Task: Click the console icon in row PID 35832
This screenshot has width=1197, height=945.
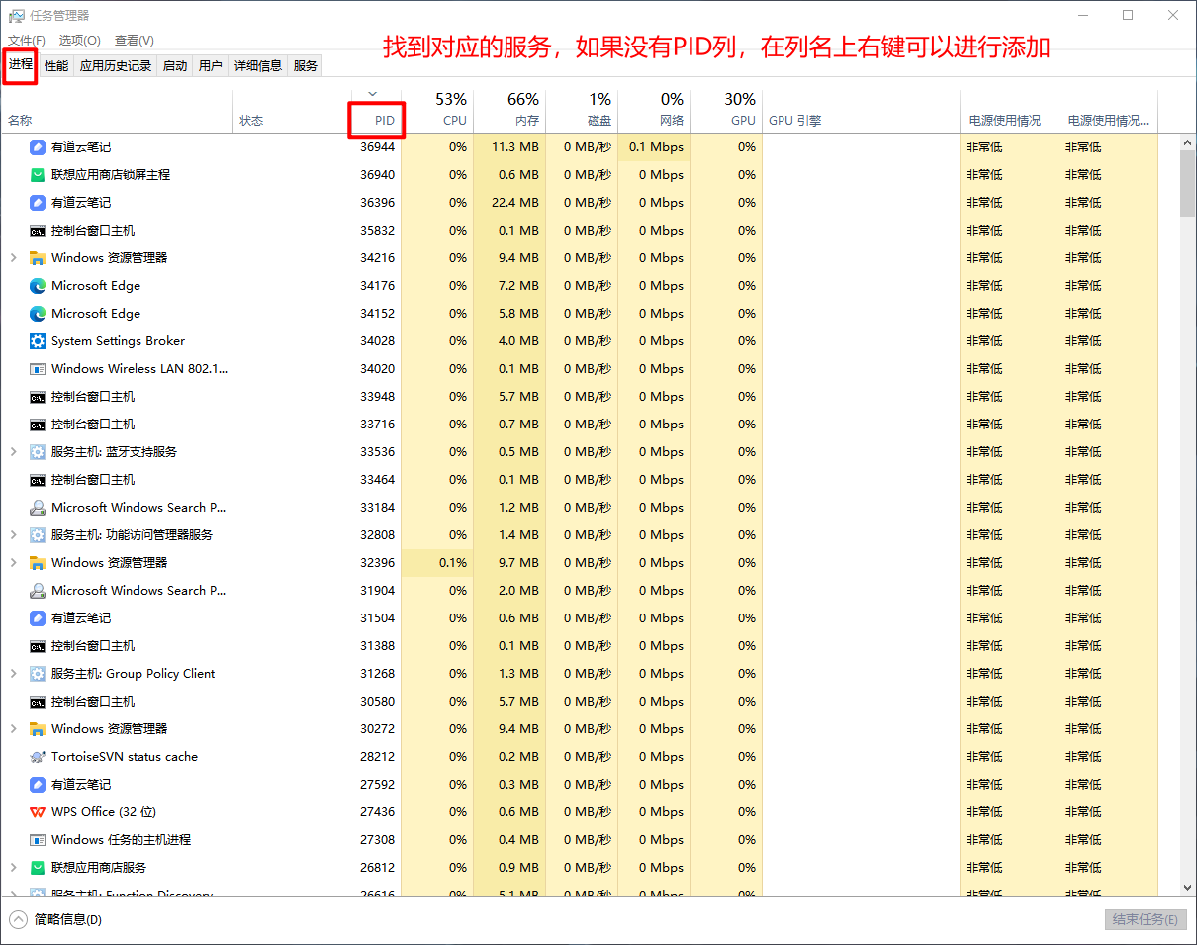Action: coord(38,230)
